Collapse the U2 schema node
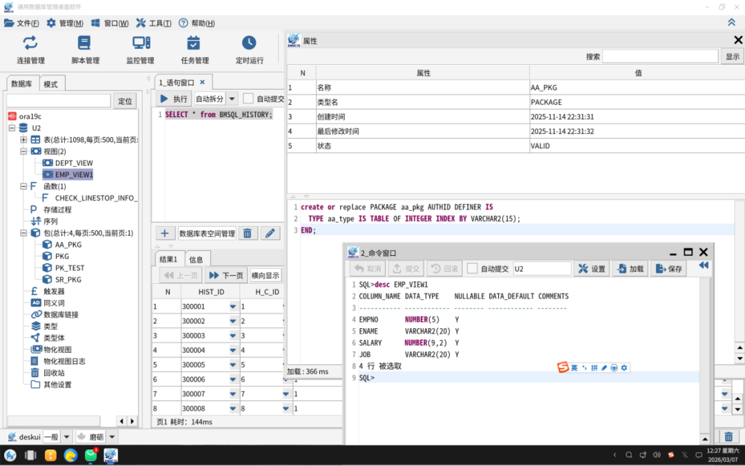 12,128
